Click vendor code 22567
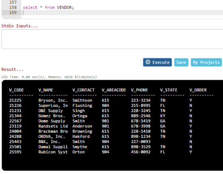Viewport: 223px width, 174px height. point(16,121)
